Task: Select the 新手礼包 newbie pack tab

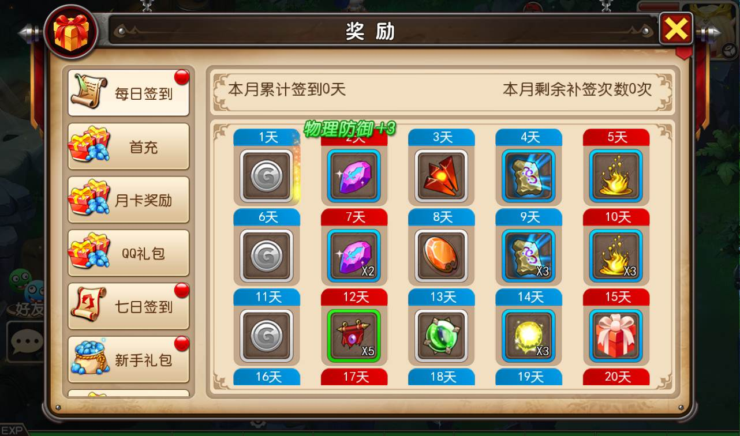Action: [129, 360]
